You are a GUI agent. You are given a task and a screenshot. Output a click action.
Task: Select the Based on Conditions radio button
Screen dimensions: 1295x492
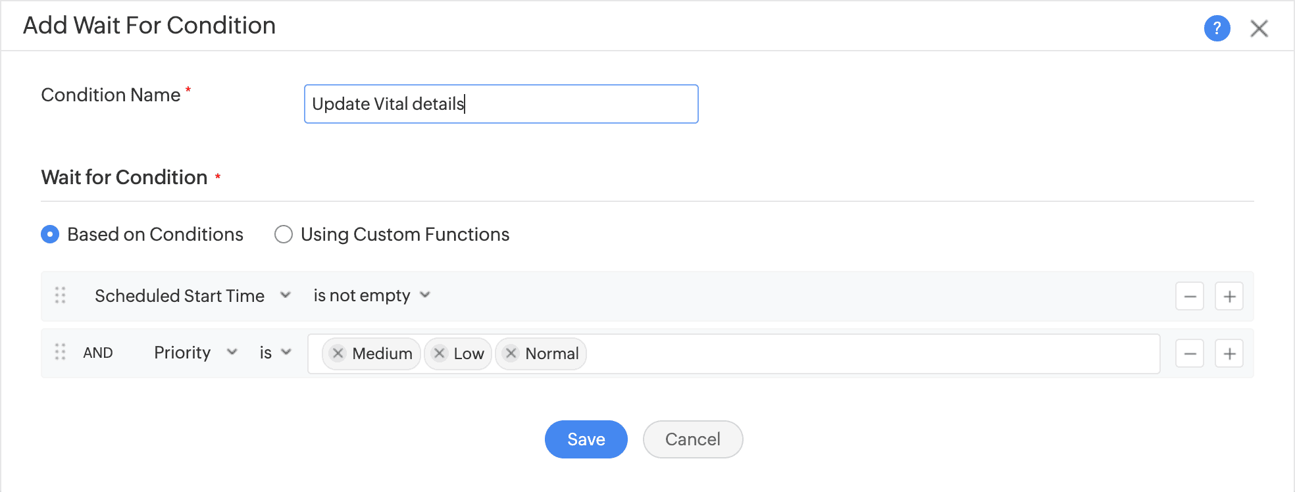pyautogui.click(x=50, y=234)
